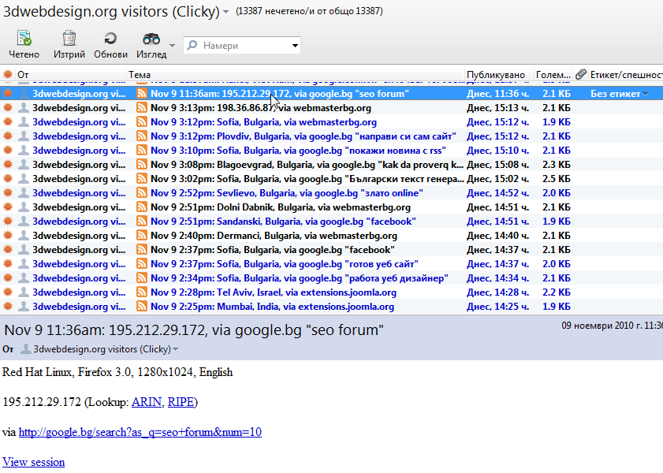Screen dimensions: 663x473
Task: Toggle unread star on the Plovdiv row
Action: (x=8, y=136)
